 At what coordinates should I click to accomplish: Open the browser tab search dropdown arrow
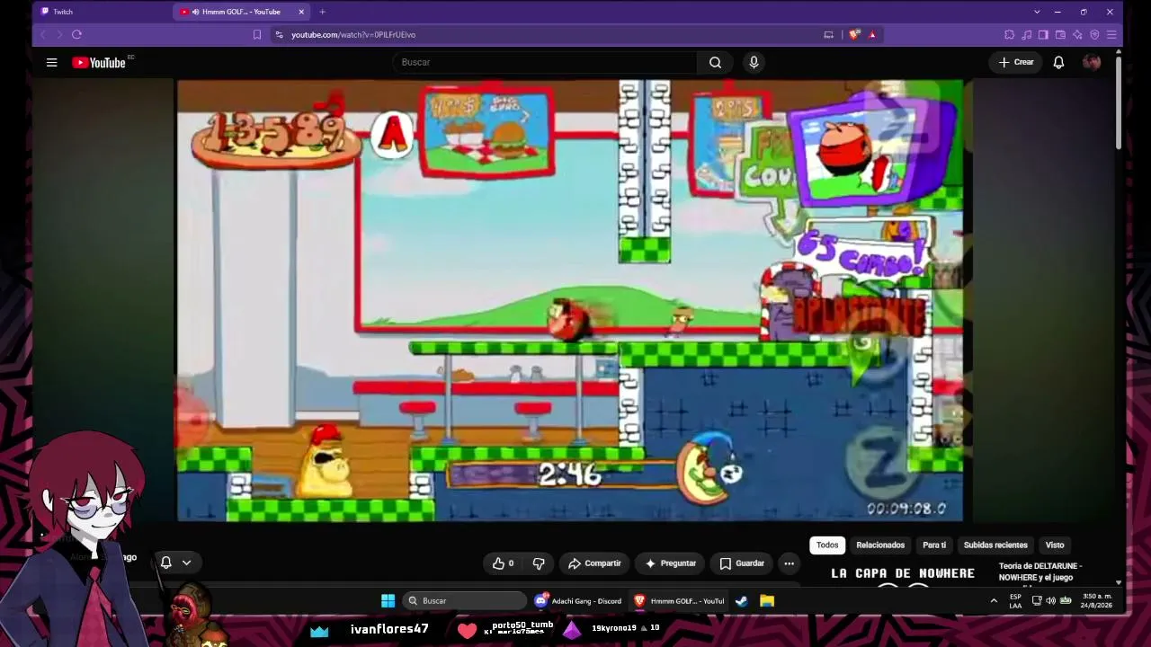(x=1037, y=12)
